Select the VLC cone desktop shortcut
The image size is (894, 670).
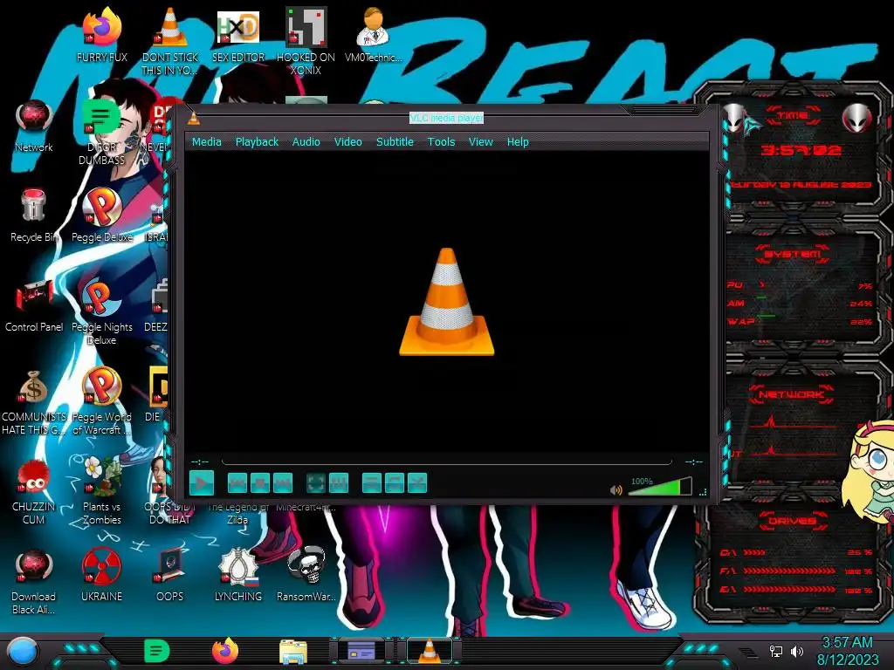[x=170, y=42]
